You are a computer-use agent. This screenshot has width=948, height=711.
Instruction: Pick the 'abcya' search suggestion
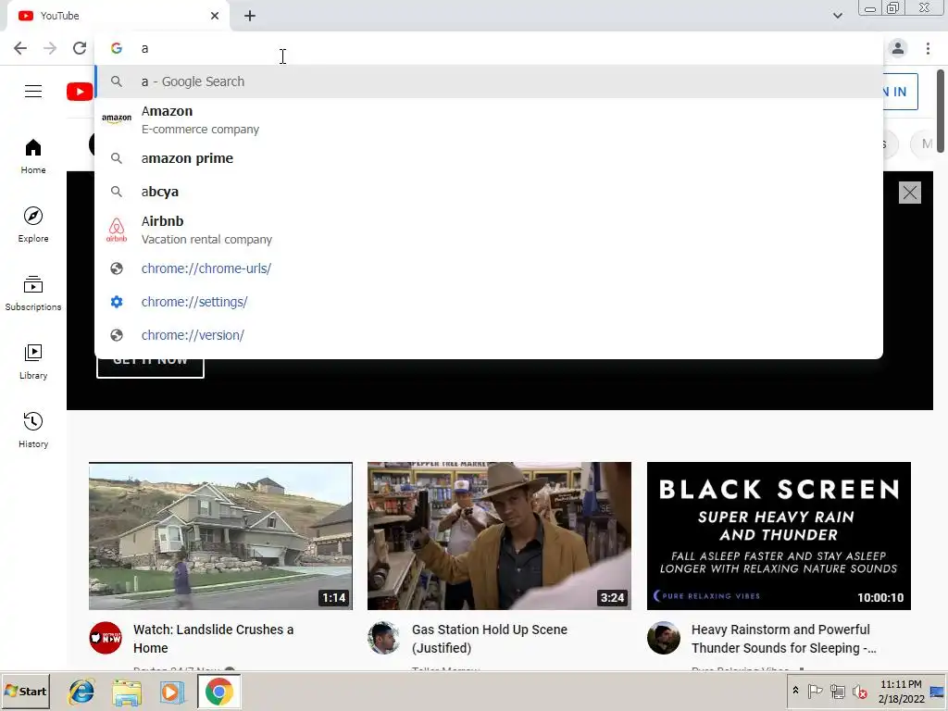[489, 192]
